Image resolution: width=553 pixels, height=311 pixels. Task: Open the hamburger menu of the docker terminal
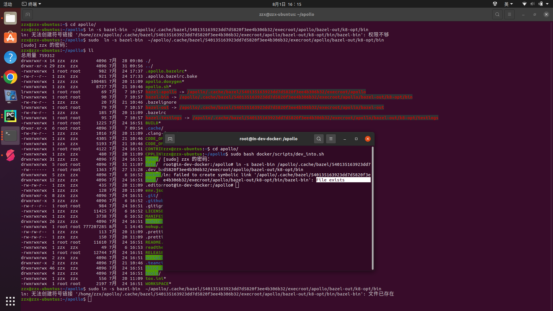[331, 139]
